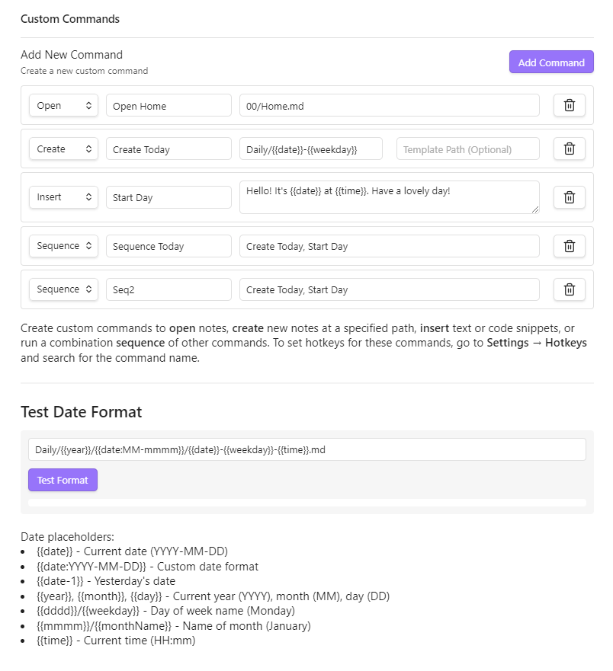
Task: Open the Seq2 type dropdown
Action: (63, 289)
